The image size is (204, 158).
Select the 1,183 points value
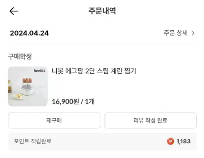point(184,141)
